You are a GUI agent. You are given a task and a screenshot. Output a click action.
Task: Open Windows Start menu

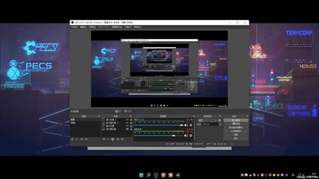(141, 175)
